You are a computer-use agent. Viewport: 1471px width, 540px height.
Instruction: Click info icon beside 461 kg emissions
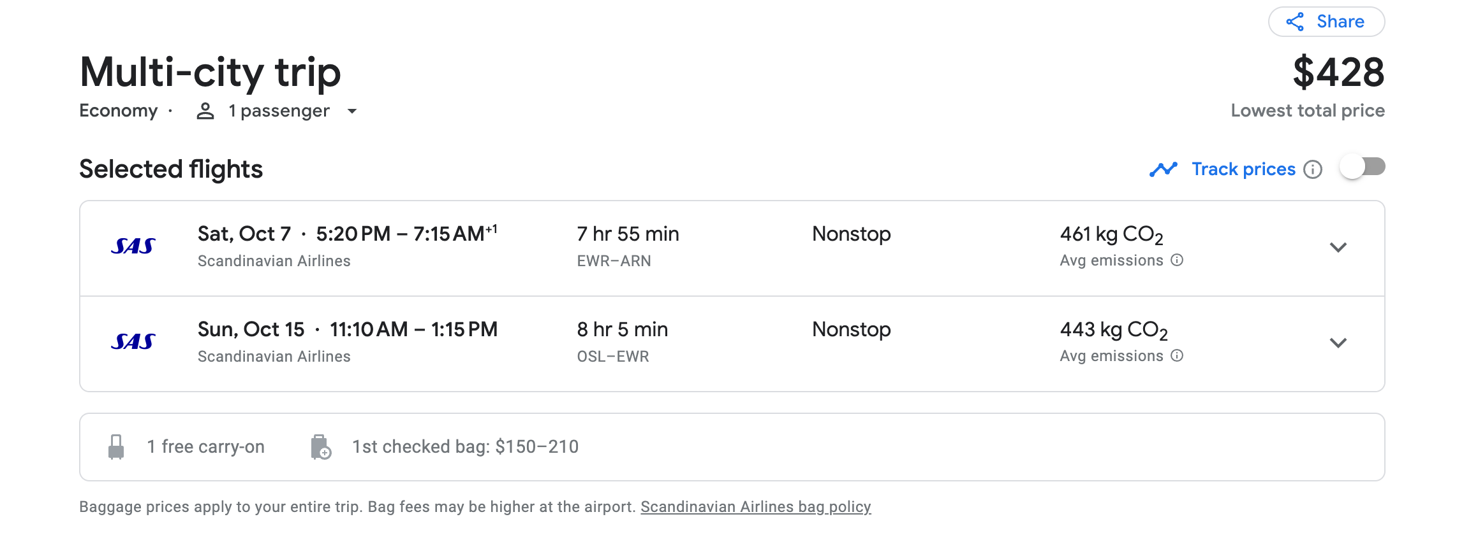1178,260
